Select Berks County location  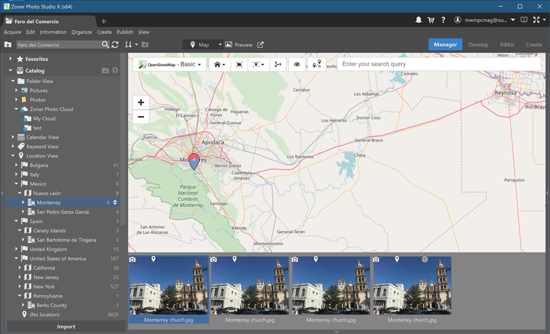[x=52, y=305]
